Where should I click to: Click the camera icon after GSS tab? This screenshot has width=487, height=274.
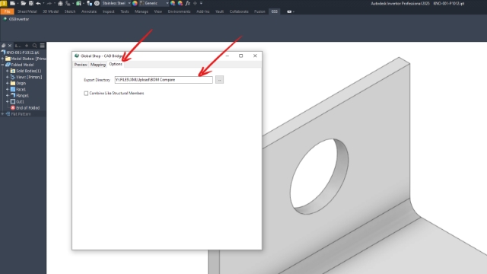click(289, 11)
